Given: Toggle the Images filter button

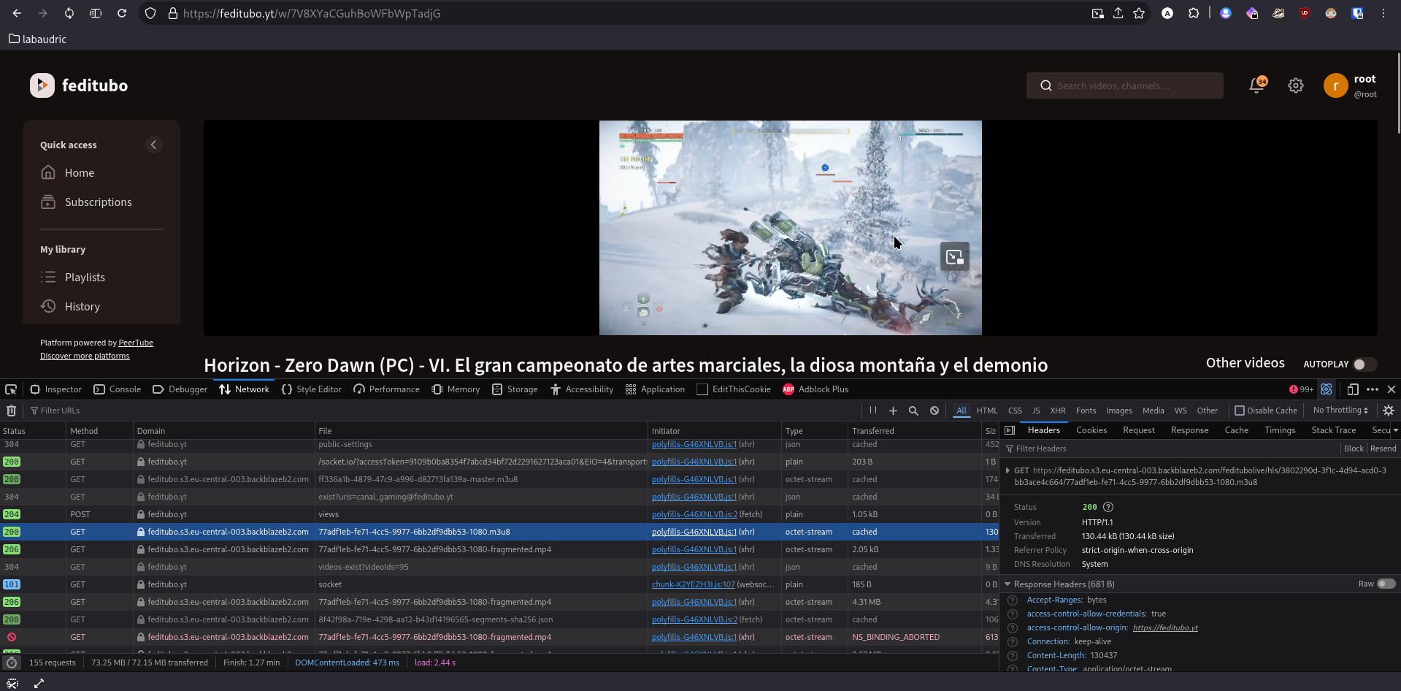Looking at the screenshot, I should click(x=1119, y=411).
